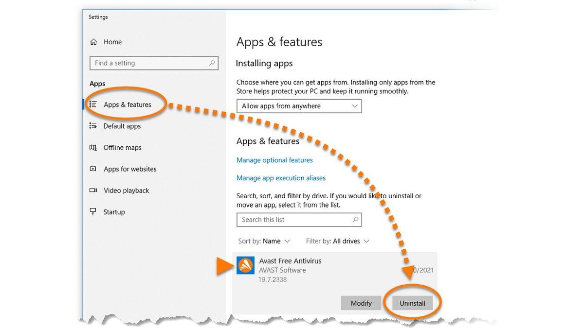Focus the Find a setting search box
The image size is (584, 328).
[148, 63]
